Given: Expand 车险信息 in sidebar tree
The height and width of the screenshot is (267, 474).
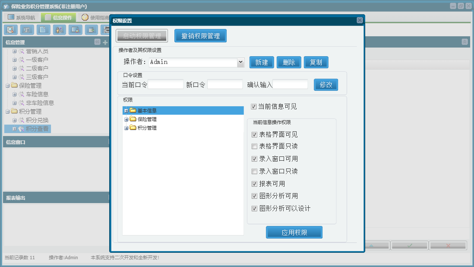Looking at the screenshot, I should (x=14, y=94).
